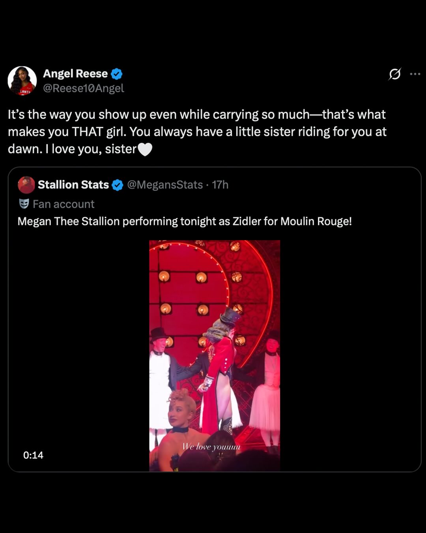This screenshot has height=533, width=426.
Task: Open the Angel Reese display name
Action: pos(75,74)
